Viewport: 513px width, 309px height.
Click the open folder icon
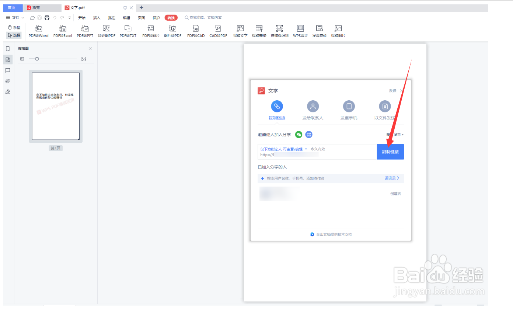[x=32, y=18]
